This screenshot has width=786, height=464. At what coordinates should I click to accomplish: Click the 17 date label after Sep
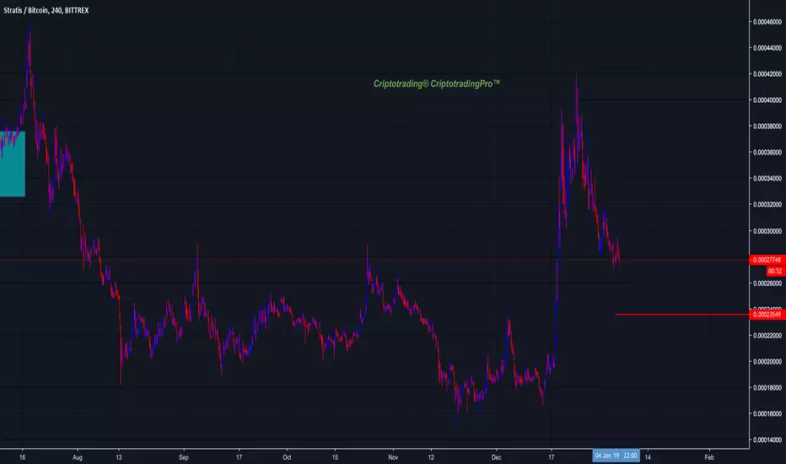240,457
